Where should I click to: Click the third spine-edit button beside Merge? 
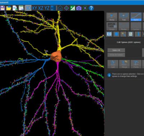[136, 64]
